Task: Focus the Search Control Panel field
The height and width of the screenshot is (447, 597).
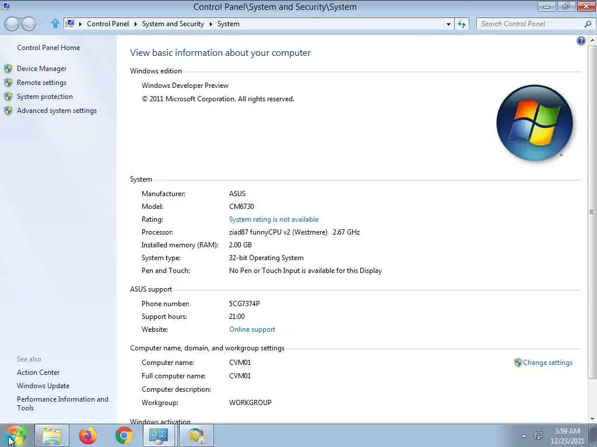Action: [529, 23]
